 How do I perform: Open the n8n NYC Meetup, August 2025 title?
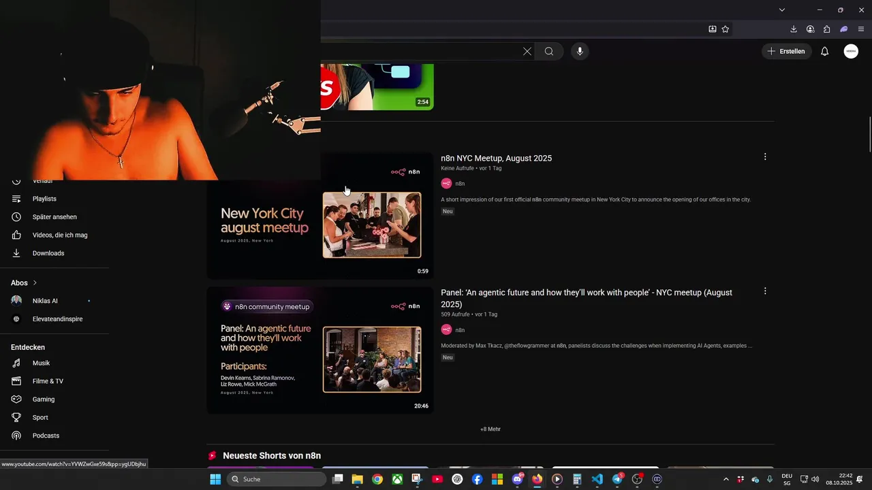click(x=496, y=158)
